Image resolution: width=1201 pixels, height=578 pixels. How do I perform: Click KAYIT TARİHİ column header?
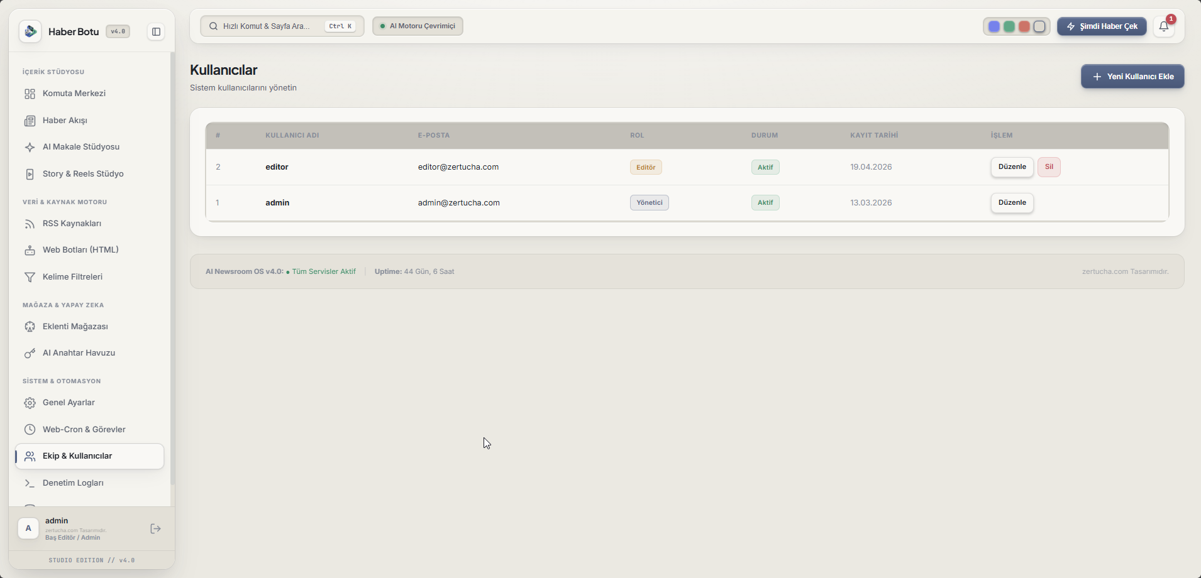(874, 136)
